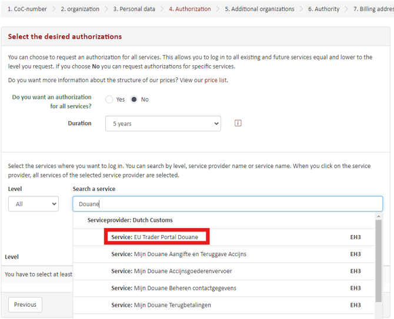The width and height of the screenshot is (394, 319).
Task: Go to step 1. CoC-number
Action: 27,9
